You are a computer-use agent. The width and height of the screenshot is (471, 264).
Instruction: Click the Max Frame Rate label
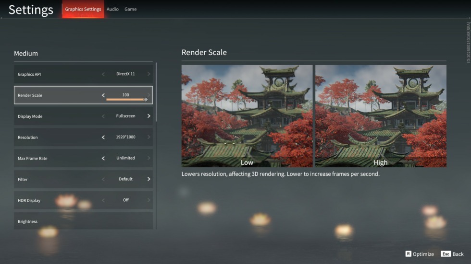[x=33, y=158]
